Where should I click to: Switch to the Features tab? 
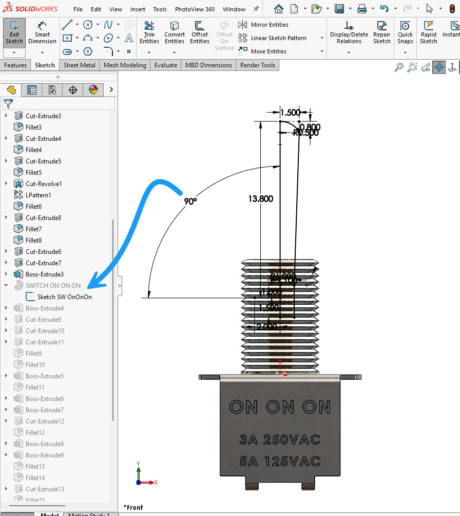point(15,65)
